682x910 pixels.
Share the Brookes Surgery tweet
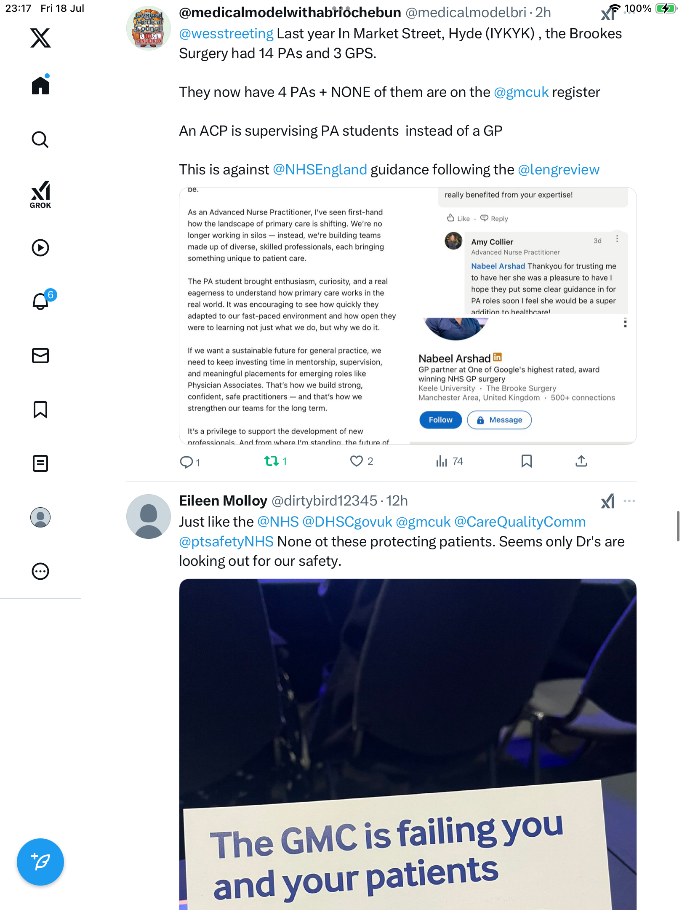point(581,461)
